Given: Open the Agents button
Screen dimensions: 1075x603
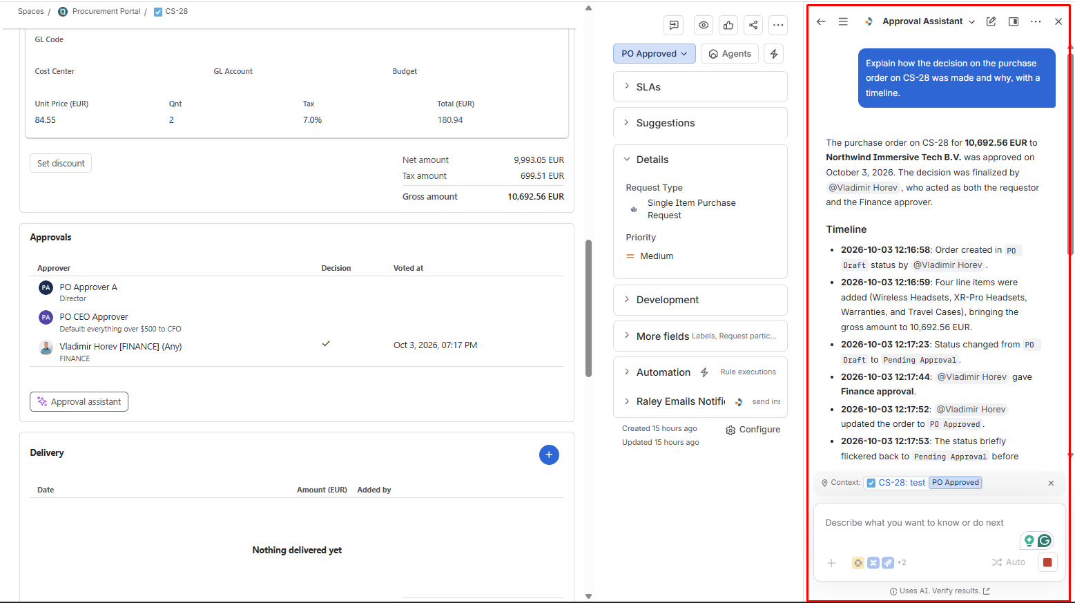Looking at the screenshot, I should (730, 54).
